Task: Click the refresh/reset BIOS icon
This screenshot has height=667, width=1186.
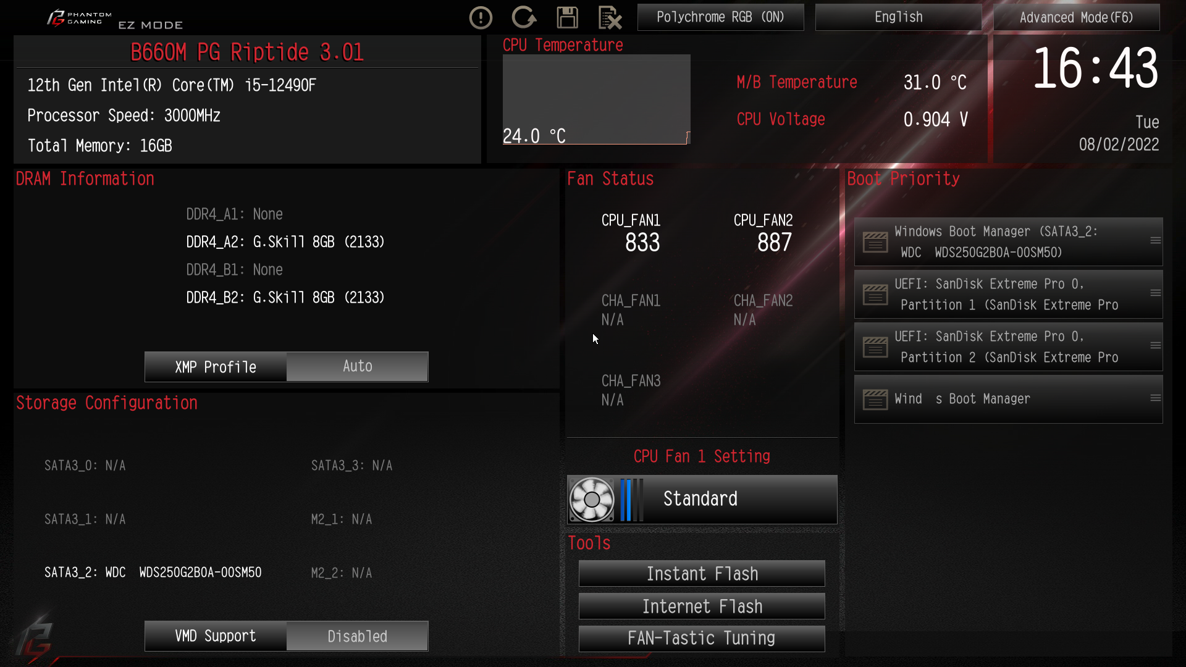Action: (x=524, y=16)
